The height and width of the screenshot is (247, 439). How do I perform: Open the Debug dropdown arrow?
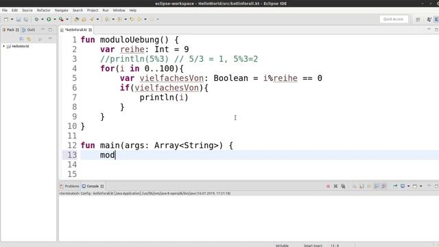click(43, 19)
